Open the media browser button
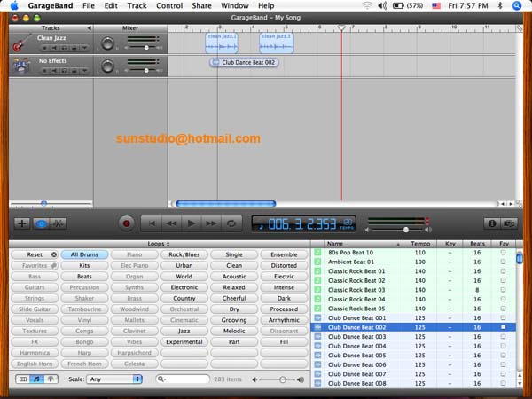 click(x=509, y=223)
